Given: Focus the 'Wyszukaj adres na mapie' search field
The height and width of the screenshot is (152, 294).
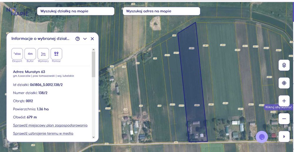Looking at the screenshot, I should pos(161,11).
